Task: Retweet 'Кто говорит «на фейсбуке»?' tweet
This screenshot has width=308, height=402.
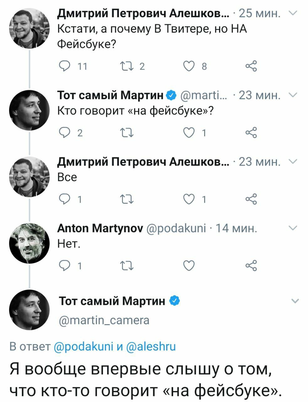Action: (127, 133)
